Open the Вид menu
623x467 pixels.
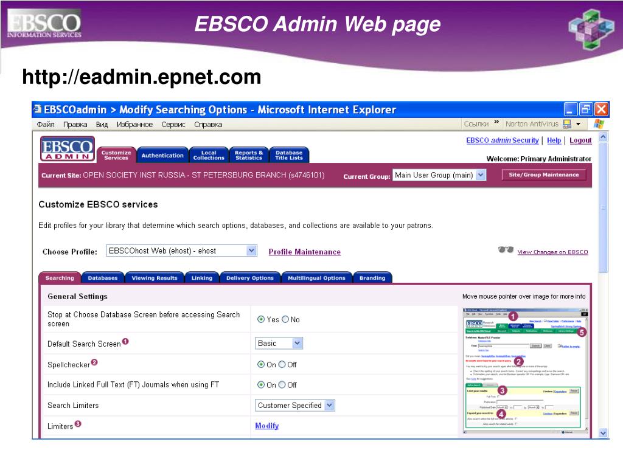(102, 124)
